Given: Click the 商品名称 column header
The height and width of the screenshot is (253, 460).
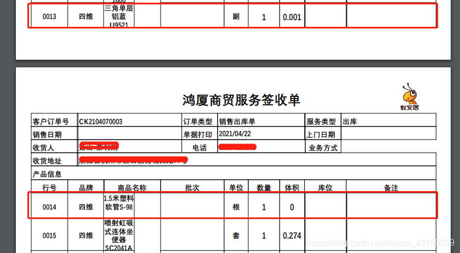Looking at the screenshot, I should coord(132,188).
